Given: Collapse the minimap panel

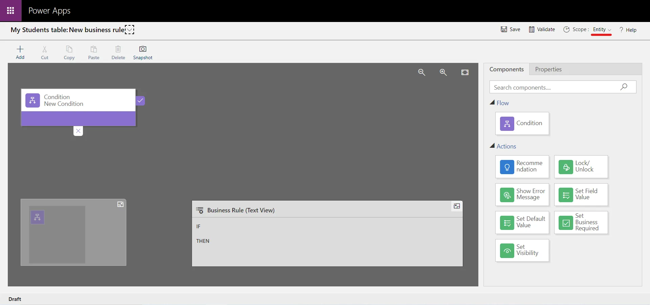Looking at the screenshot, I should tap(120, 204).
